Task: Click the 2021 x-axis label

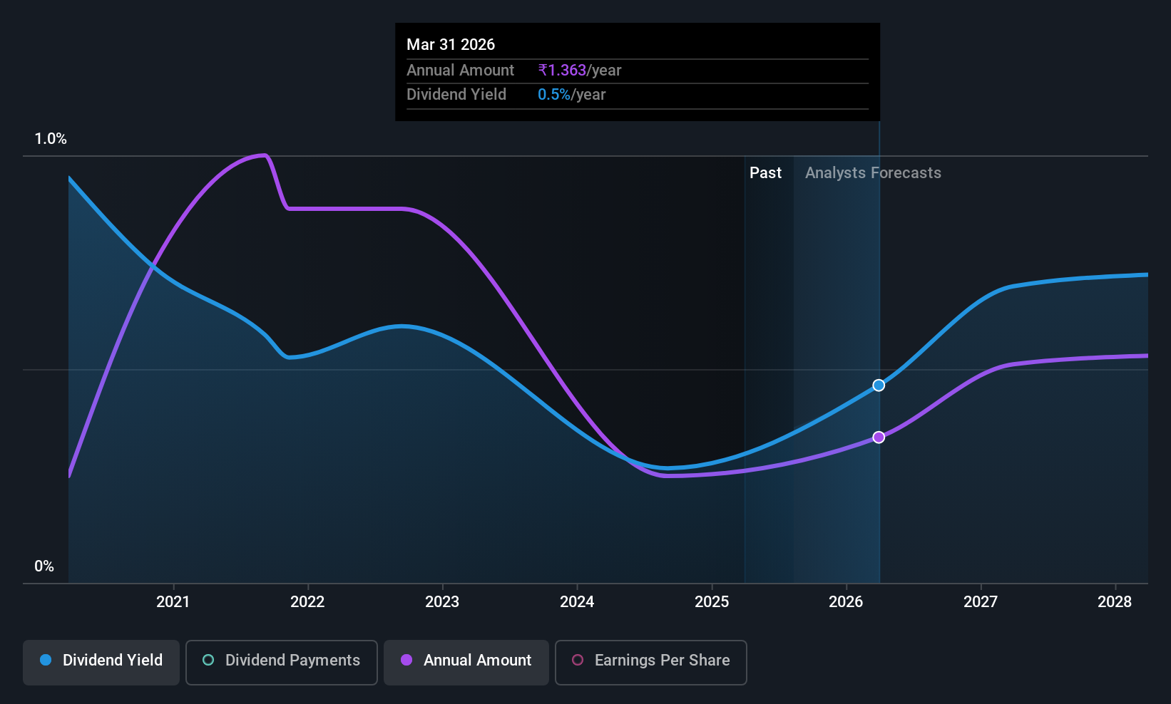Action: (173, 602)
